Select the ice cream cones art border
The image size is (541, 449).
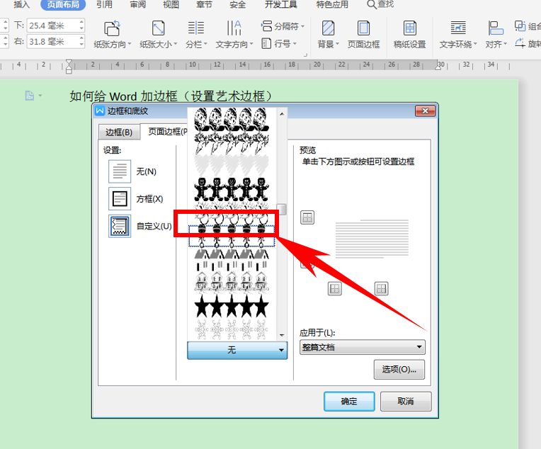[232, 143]
